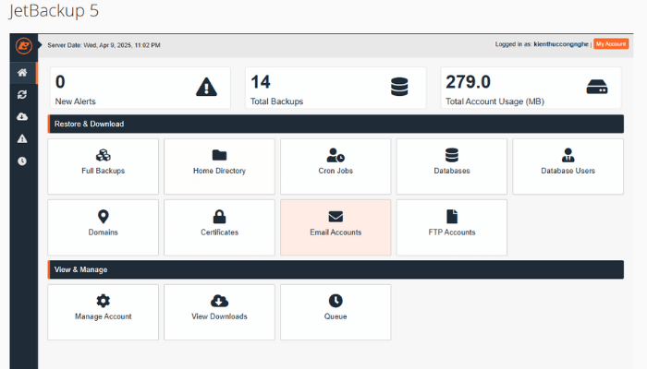Open the cloud download icon in sidebar

[22, 116]
